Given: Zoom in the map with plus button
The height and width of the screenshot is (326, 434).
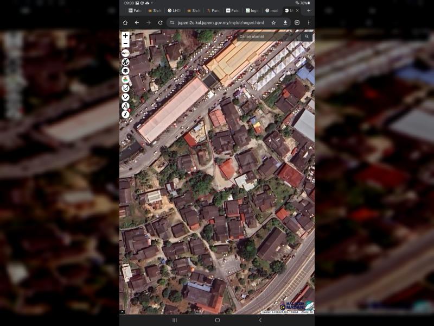Looking at the screenshot, I should click(125, 36).
